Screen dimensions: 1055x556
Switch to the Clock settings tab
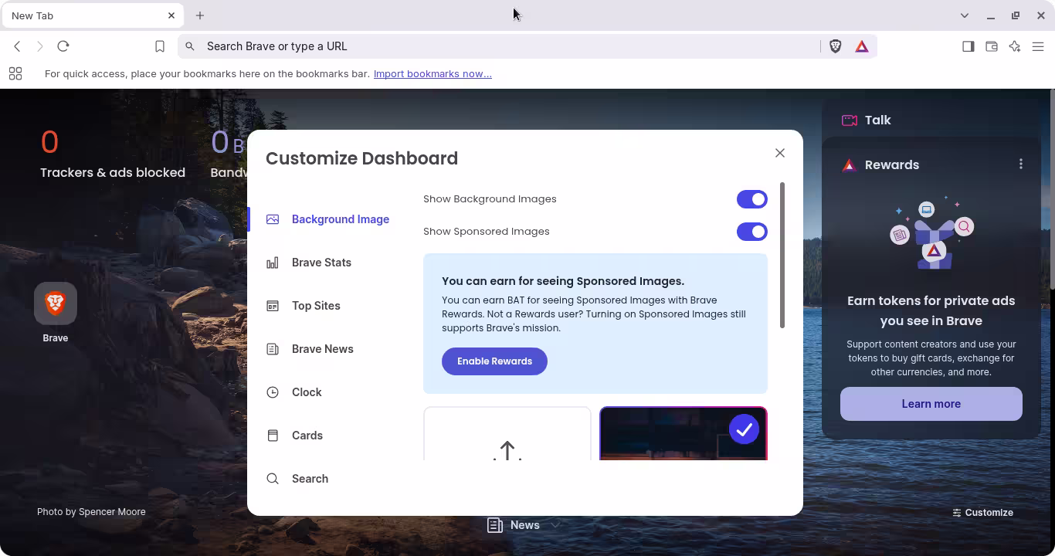(307, 392)
